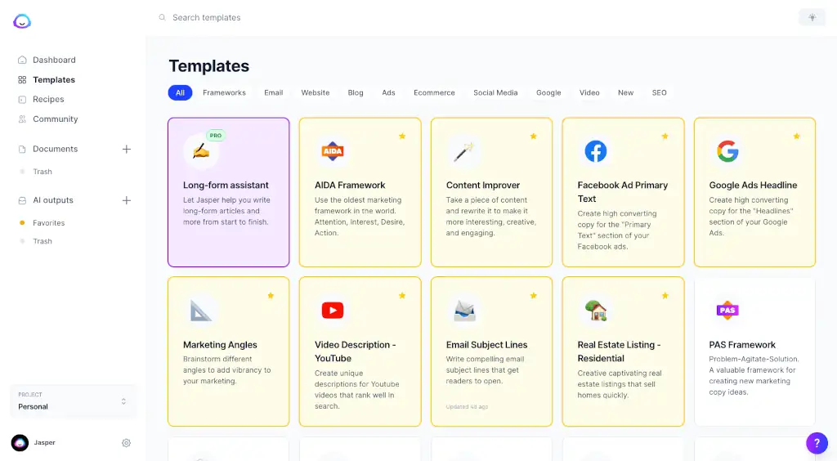Toggle star on Video Description - YouTube
837x461 pixels.
[402, 296]
